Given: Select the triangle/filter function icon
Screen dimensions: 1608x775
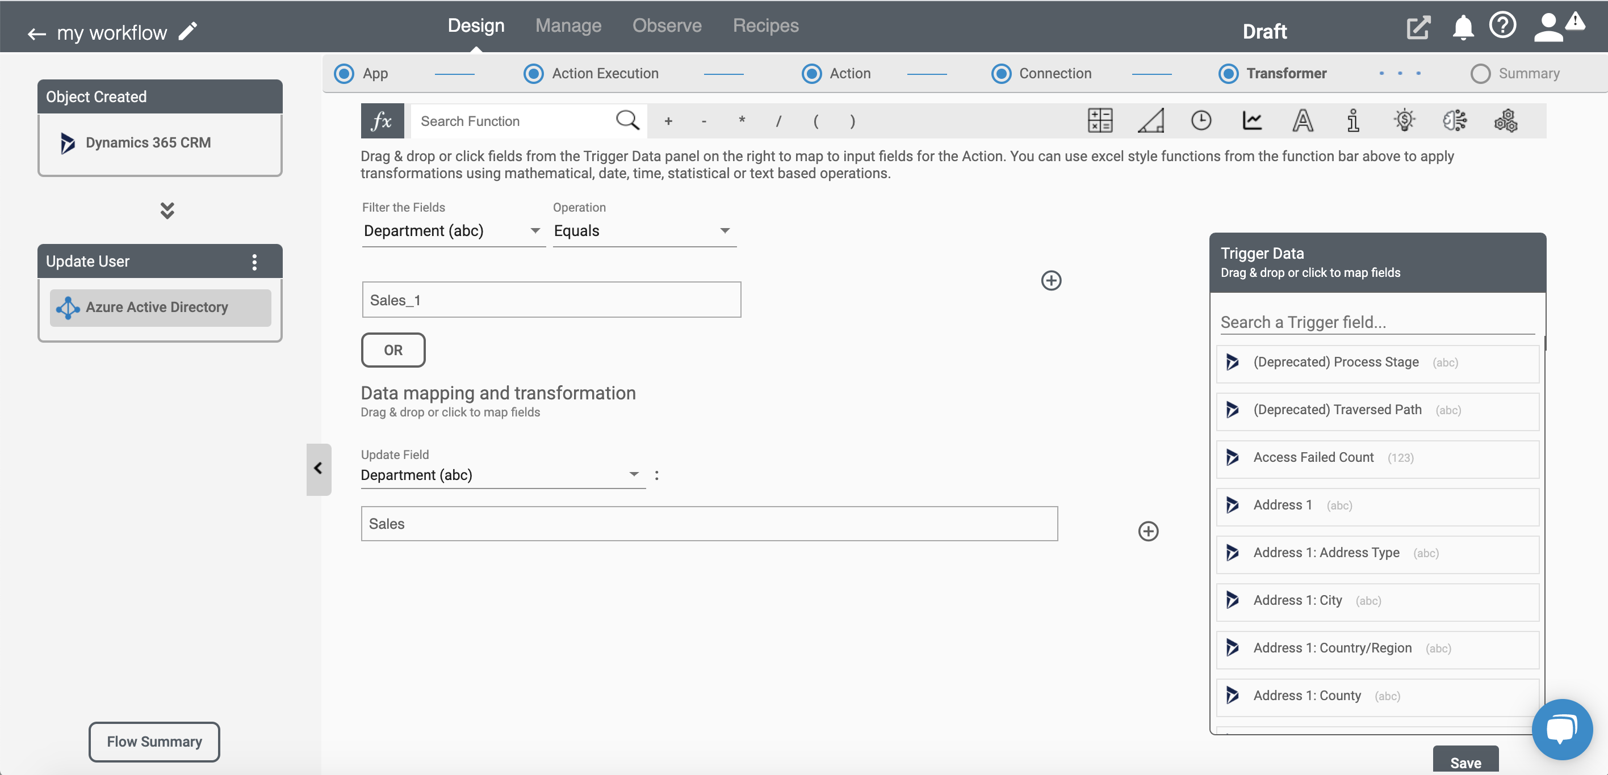Looking at the screenshot, I should (x=1150, y=121).
